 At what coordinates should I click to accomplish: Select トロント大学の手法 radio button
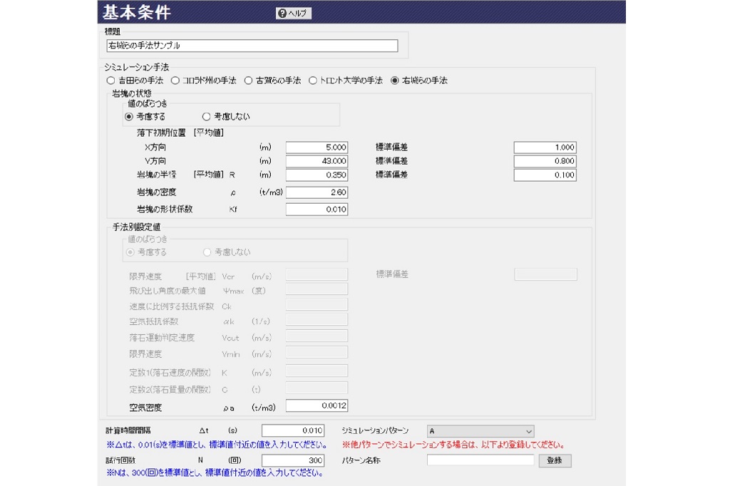point(346,81)
